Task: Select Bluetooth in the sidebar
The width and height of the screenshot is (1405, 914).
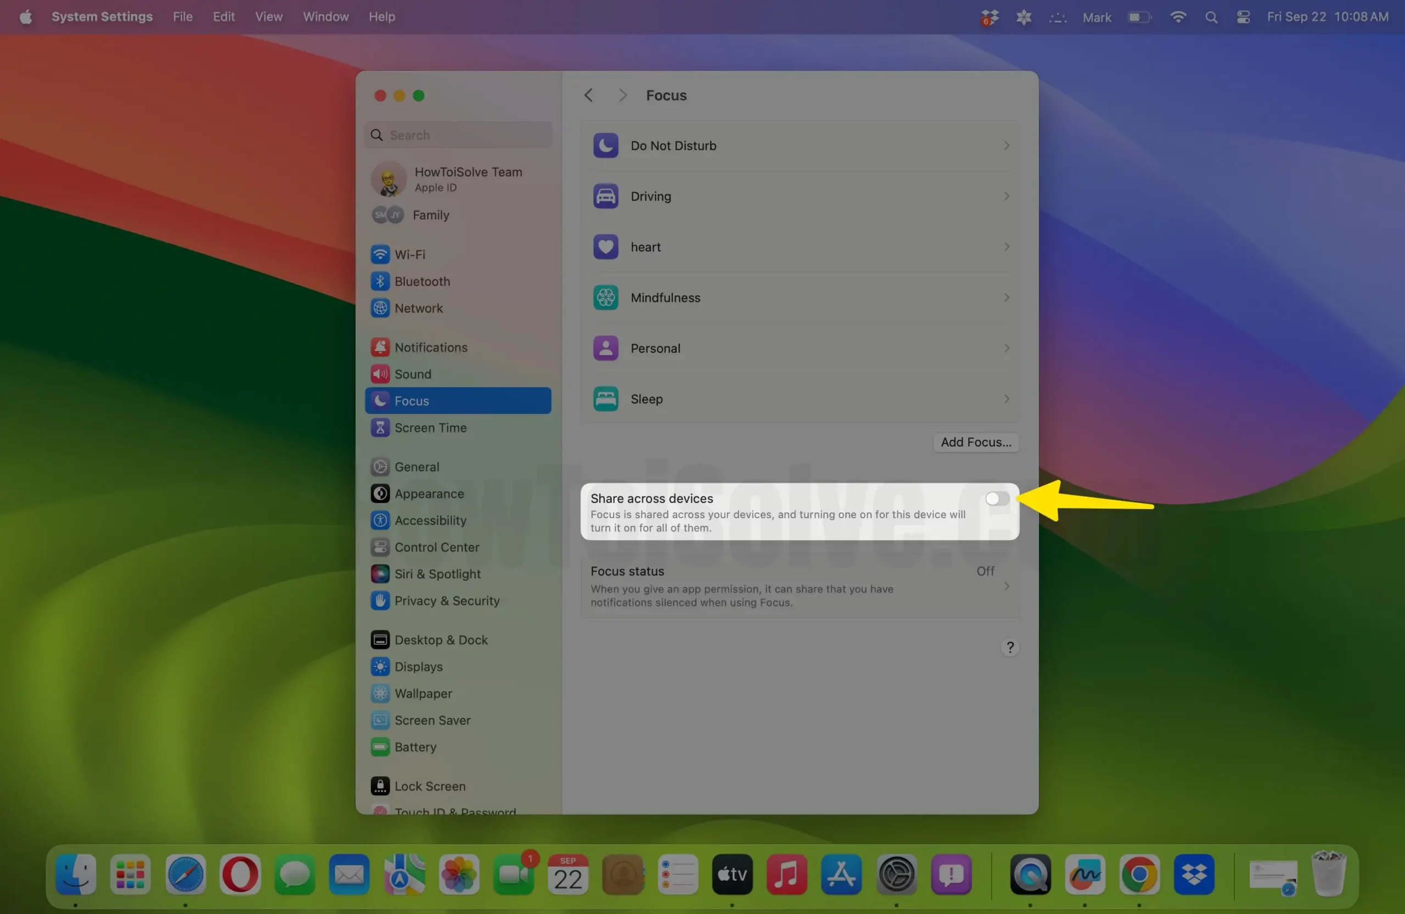Action: coord(458,282)
